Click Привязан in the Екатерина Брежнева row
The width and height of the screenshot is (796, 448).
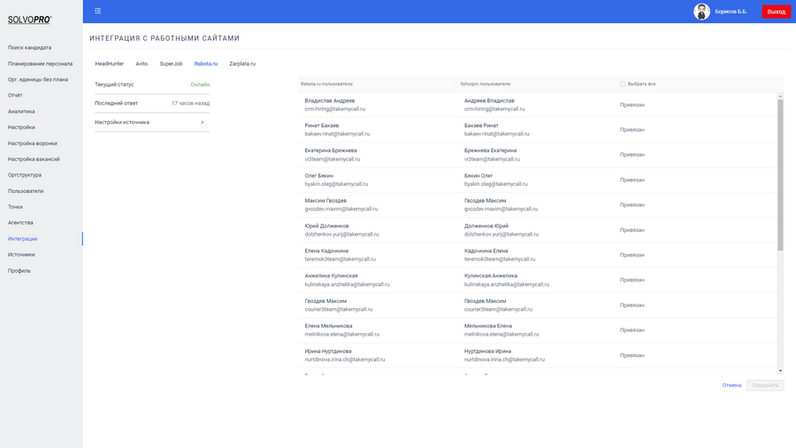pyautogui.click(x=632, y=154)
